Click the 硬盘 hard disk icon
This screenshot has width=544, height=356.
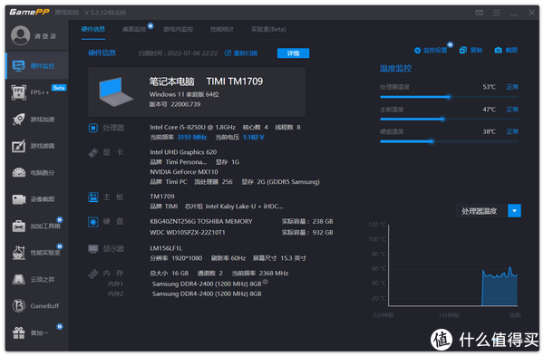pyautogui.click(x=93, y=222)
